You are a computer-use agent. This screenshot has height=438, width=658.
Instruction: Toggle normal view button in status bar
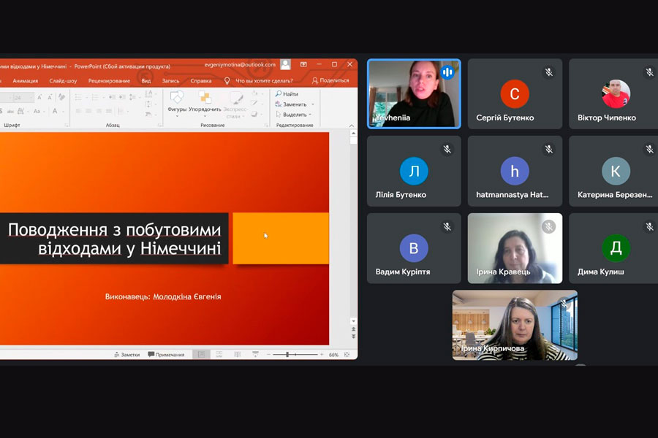(x=201, y=355)
